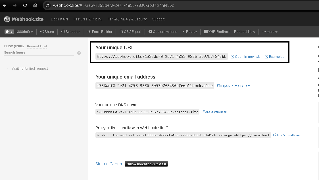Launch the Form Builder
Screen dimensions: 319x180
[100, 32]
